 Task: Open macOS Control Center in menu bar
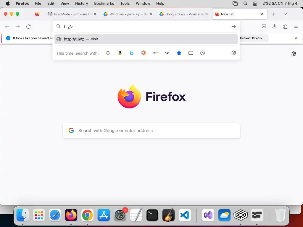tap(255, 4)
